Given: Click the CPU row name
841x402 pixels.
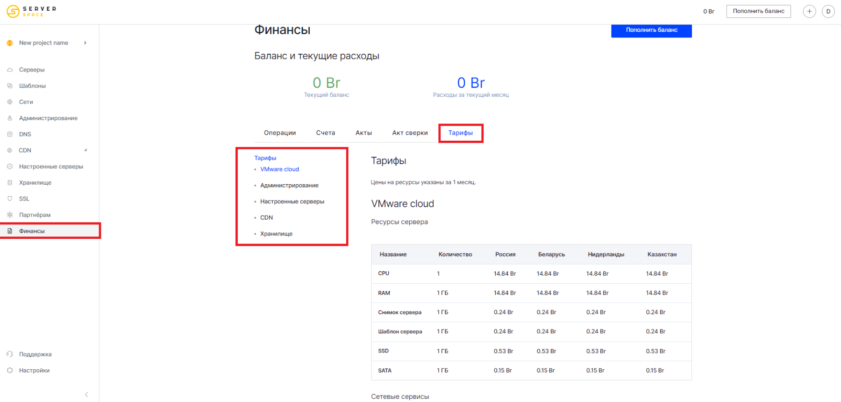Looking at the screenshot, I should coord(384,273).
